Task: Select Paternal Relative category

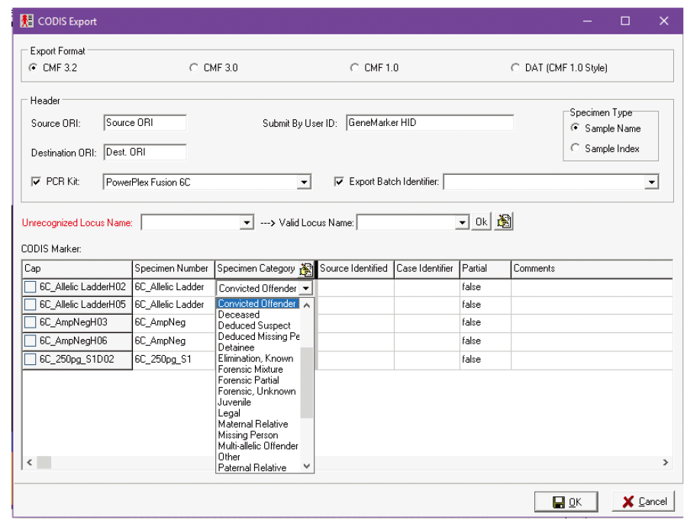Action: (x=258, y=467)
